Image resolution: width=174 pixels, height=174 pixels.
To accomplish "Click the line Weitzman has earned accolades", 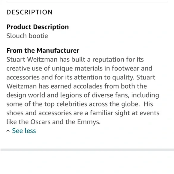I will 77,86.
